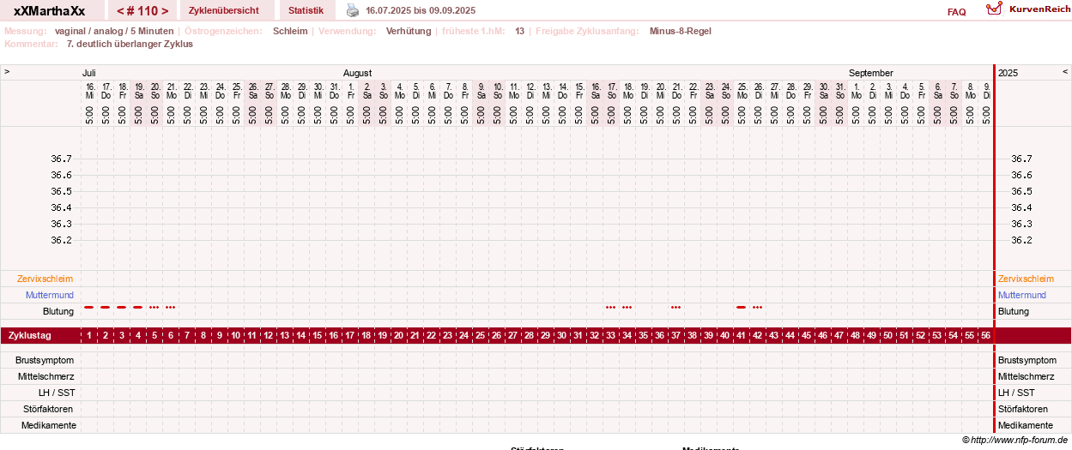Click the comment text about überlanger Zyklus

click(130, 44)
